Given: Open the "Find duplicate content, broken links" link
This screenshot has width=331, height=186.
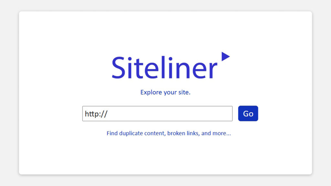Looking at the screenshot, I should click(x=168, y=133).
